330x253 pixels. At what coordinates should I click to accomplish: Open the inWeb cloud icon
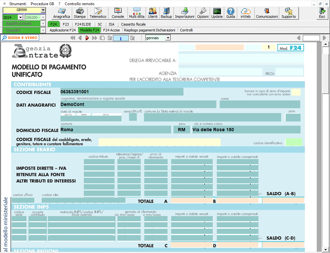coord(246,13)
